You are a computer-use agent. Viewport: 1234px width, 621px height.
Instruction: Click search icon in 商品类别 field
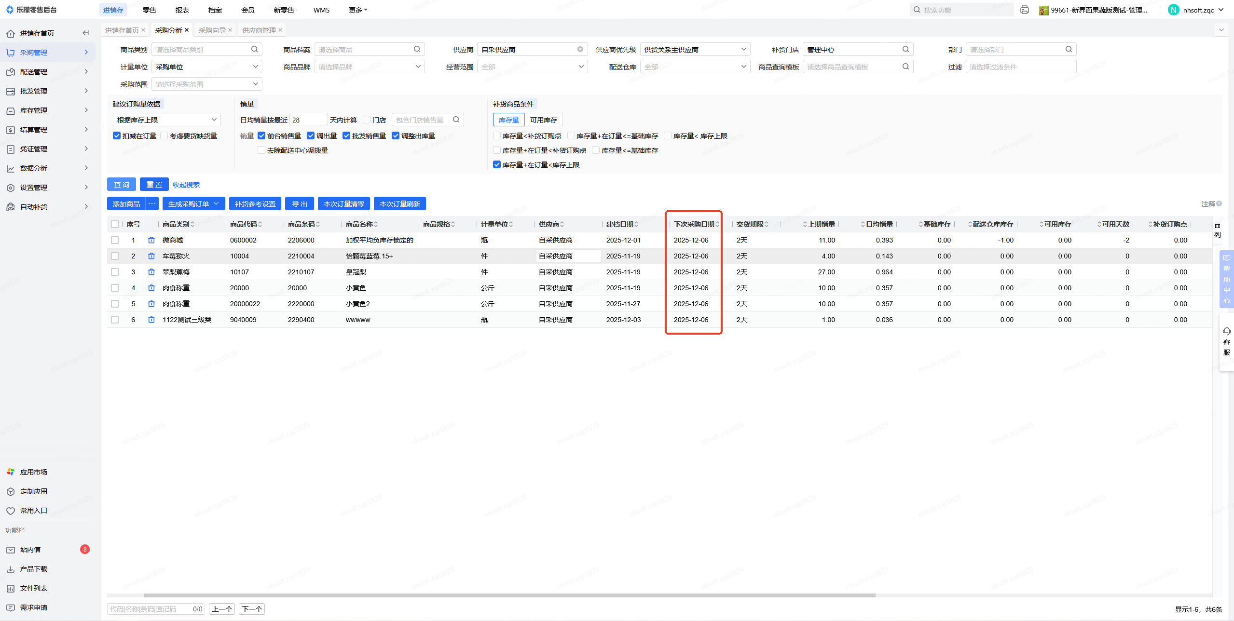(x=254, y=49)
